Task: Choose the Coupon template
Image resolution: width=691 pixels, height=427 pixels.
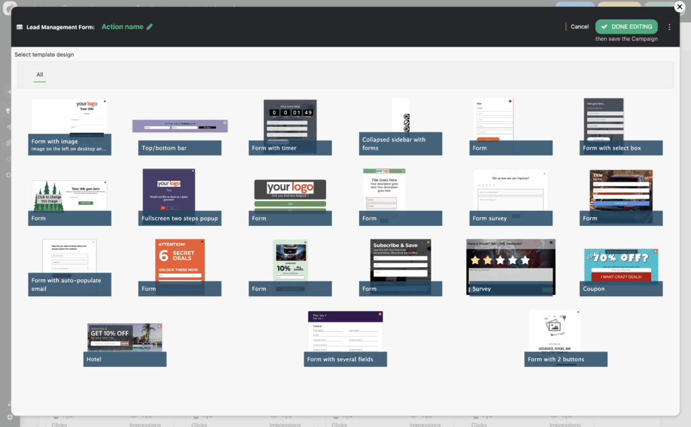Action: 621,267
